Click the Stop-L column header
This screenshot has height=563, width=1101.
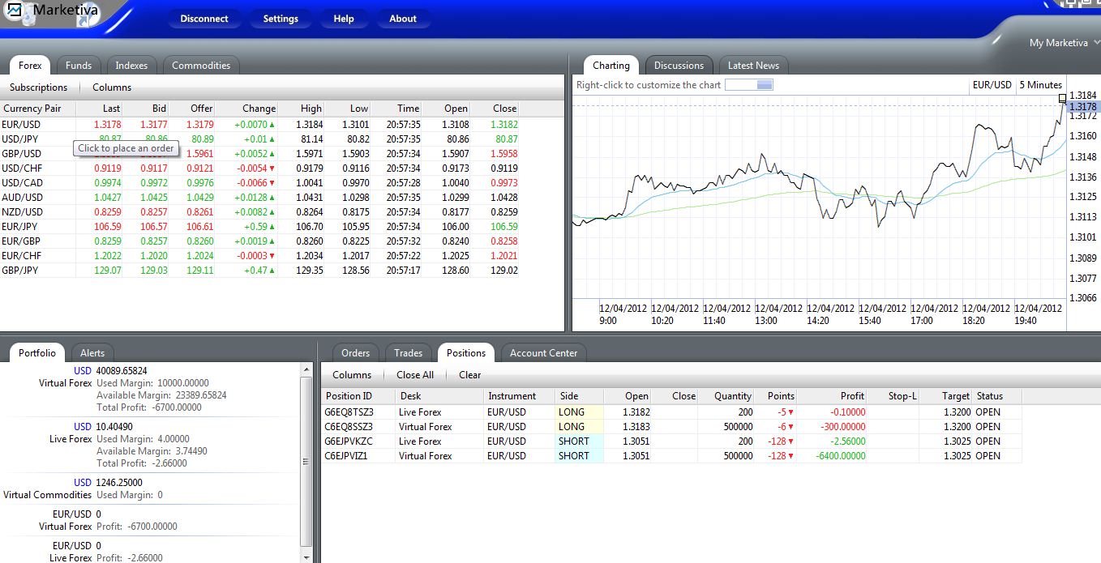[x=892, y=396]
